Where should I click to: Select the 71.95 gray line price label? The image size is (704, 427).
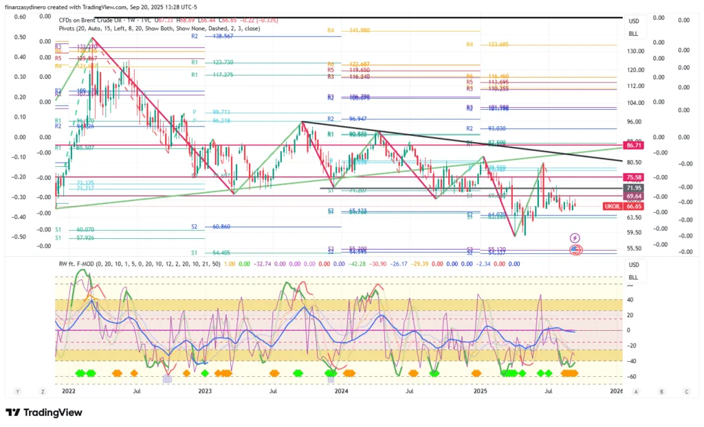click(x=634, y=188)
